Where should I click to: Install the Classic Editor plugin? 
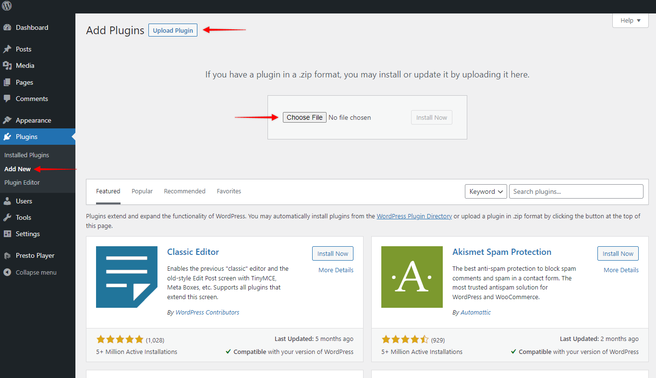pos(333,253)
